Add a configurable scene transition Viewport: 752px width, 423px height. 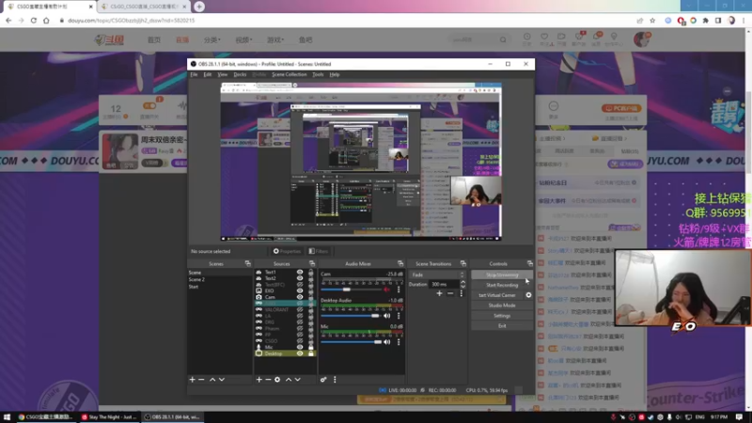click(x=439, y=293)
